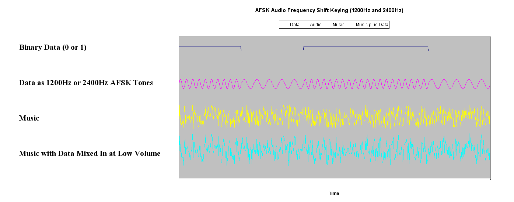The width and height of the screenshot is (514, 202).
Task: Click first low-frequency section of magenta waveform
Action: pos(272,84)
